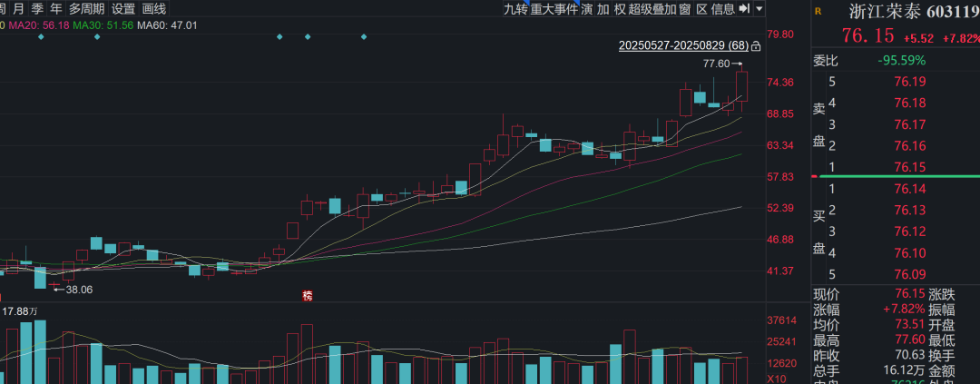Viewport: 980px width, 384px height.
Task: Click the orange R badge beside the stock name
Action: [818, 12]
